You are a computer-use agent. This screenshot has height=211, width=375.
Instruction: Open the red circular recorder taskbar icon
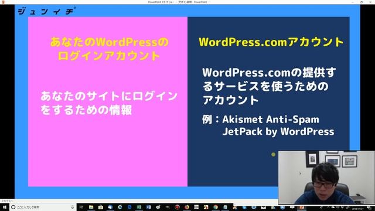tap(177, 207)
